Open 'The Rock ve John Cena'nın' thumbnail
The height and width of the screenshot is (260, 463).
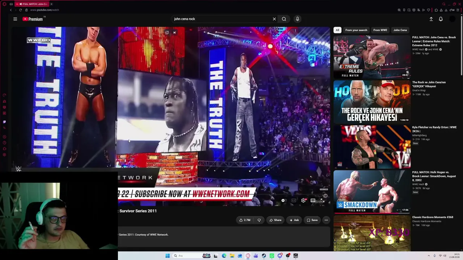[372, 102]
